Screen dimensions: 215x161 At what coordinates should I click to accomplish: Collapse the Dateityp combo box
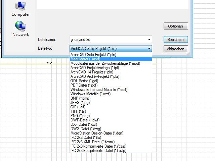coord(111,49)
